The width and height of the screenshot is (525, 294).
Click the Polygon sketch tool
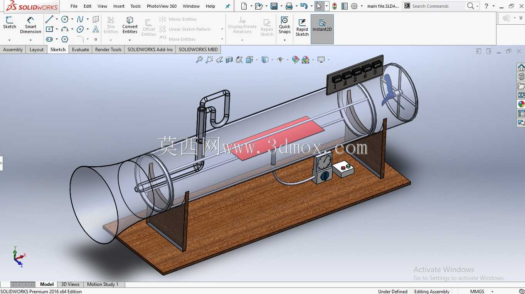(65, 39)
